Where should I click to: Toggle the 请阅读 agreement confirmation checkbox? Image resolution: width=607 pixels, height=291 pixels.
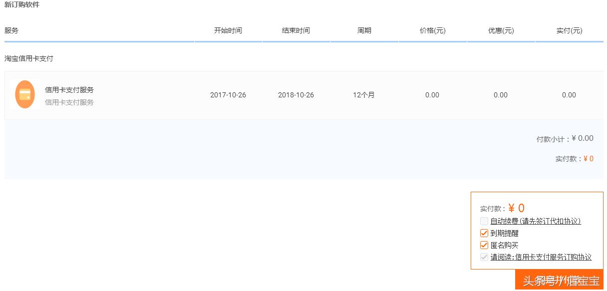click(484, 257)
